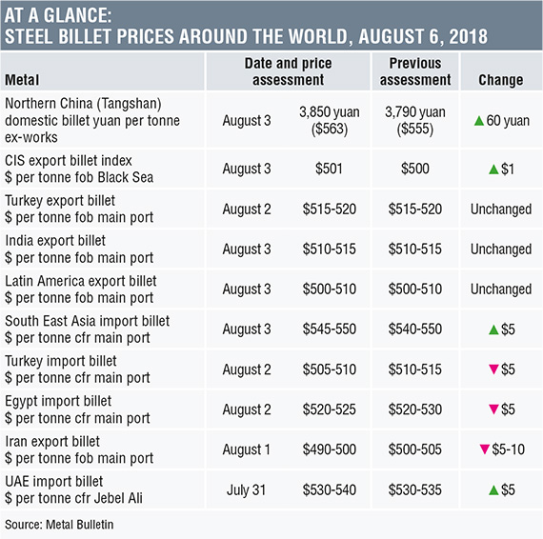Image resolution: width=543 pixels, height=539 pixels.
Task: Click pink down arrow in Turkey import row
Action: coord(493,369)
